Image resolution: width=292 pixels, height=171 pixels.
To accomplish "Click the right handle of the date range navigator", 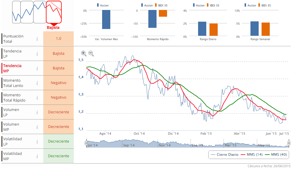I will (289, 143).
